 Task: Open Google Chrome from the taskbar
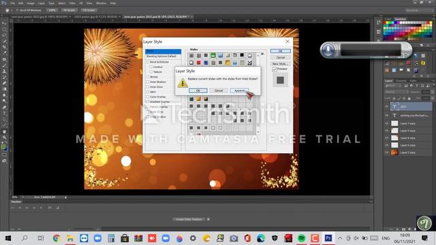57,238
